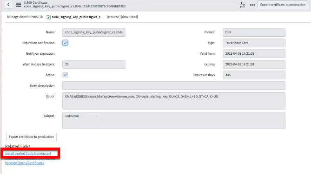Click the Name input field

pos(93,32)
